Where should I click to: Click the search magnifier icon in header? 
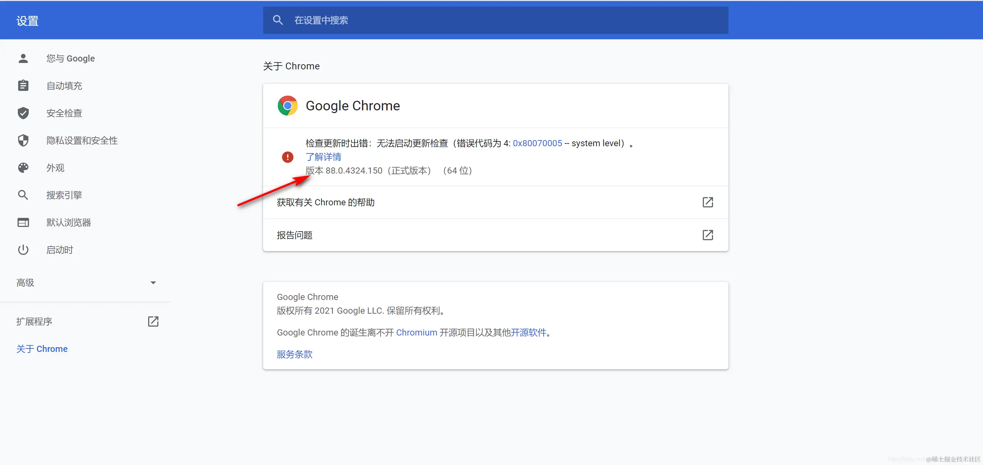coord(278,20)
